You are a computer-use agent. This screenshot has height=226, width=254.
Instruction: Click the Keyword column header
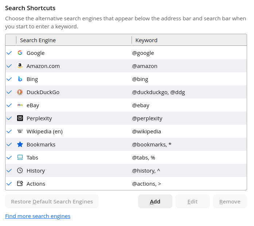click(x=189, y=40)
